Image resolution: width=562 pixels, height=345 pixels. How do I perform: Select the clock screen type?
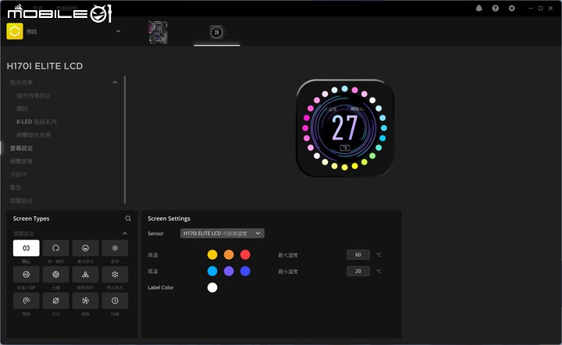pyautogui.click(x=115, y=301)
